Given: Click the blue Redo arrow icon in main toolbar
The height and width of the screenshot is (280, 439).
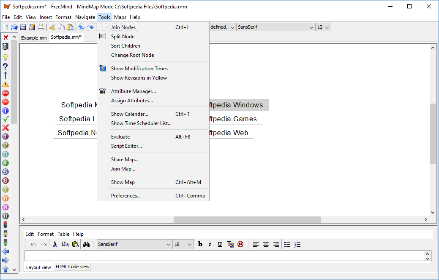Looking at the screenshot, I should click(90, 27).
